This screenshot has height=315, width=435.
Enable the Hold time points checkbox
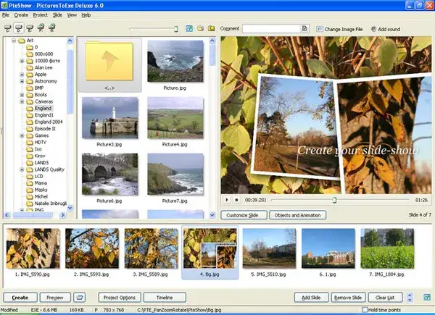[365, 310]
